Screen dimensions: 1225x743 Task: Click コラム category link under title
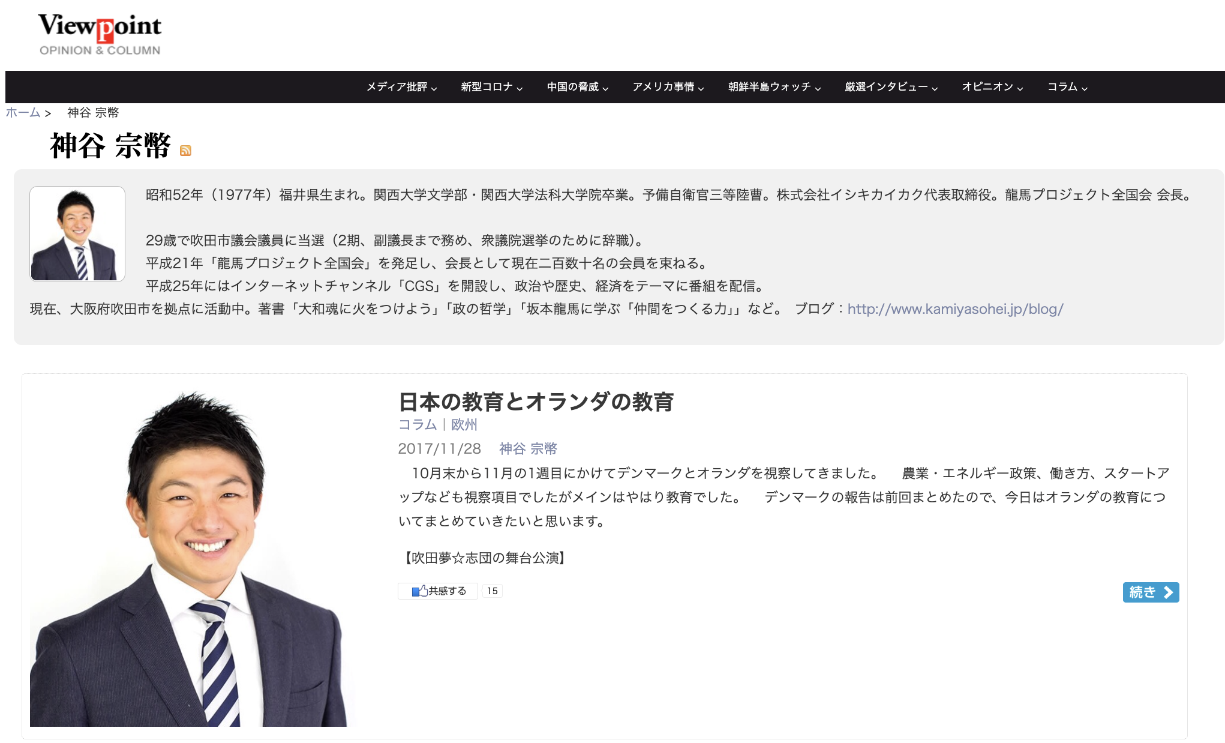coord(418,425)
